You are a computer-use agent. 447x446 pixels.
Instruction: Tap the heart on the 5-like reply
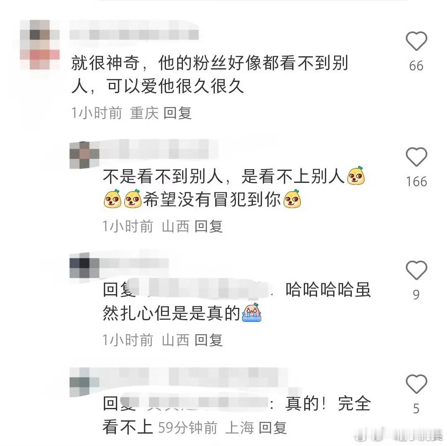[416, 384]
